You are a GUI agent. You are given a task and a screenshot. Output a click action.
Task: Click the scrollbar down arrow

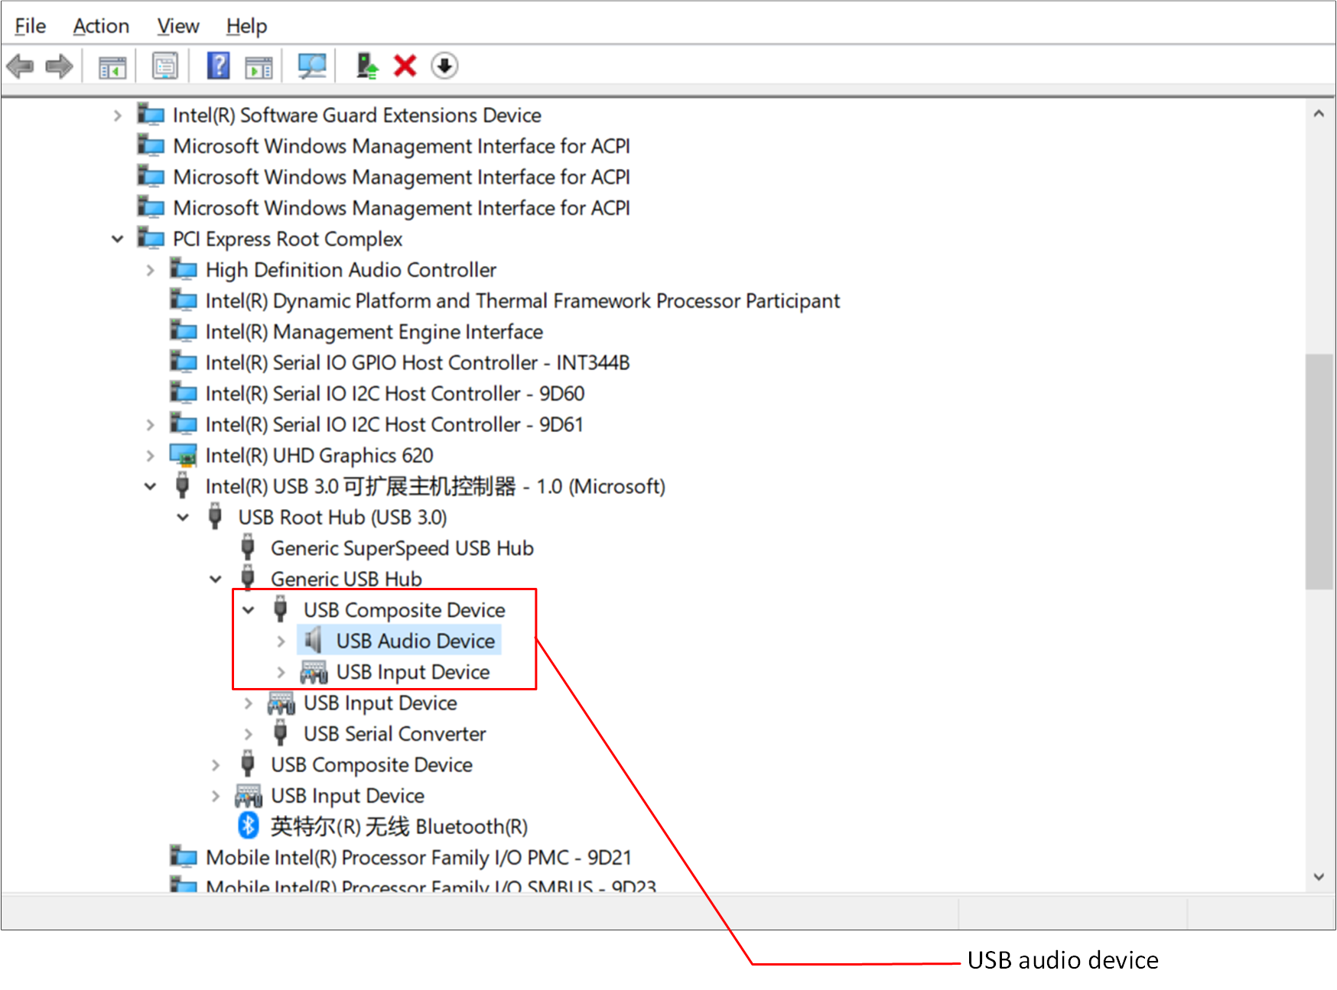tap(1319, 877)
